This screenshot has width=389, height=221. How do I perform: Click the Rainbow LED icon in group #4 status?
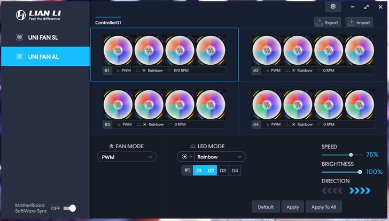point(294,124)
